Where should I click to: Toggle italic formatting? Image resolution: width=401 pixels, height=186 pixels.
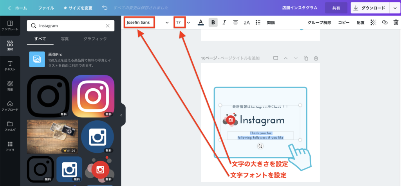pyautogui.click(x=224, y=22)
